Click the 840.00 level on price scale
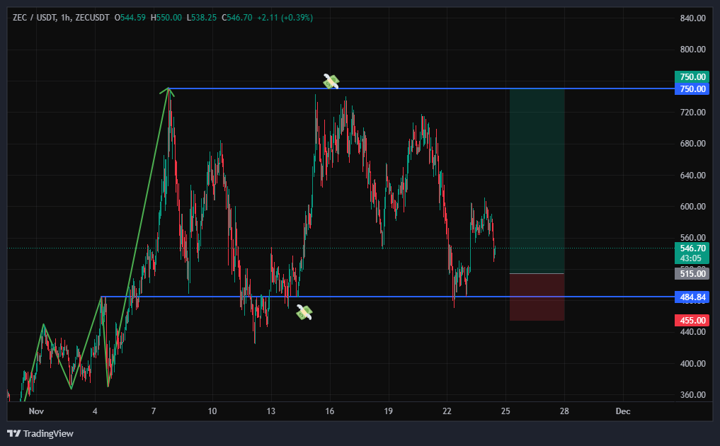Viewport: 720px width, 446px height. tap(692, 18)
